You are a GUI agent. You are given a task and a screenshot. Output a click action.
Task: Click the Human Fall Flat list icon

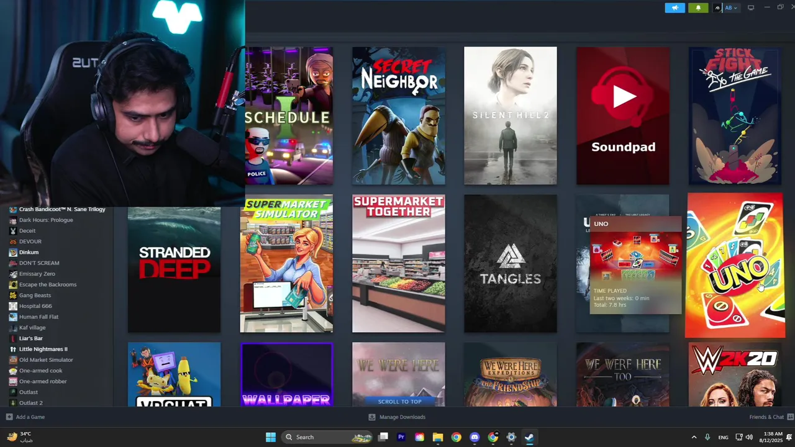tap(12, 317)
